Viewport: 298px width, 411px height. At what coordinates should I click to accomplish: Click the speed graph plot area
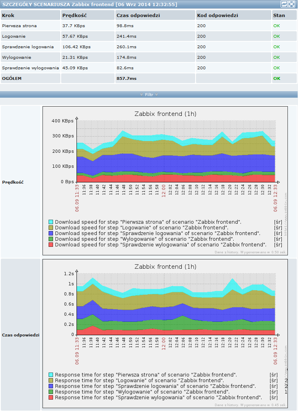176,151
